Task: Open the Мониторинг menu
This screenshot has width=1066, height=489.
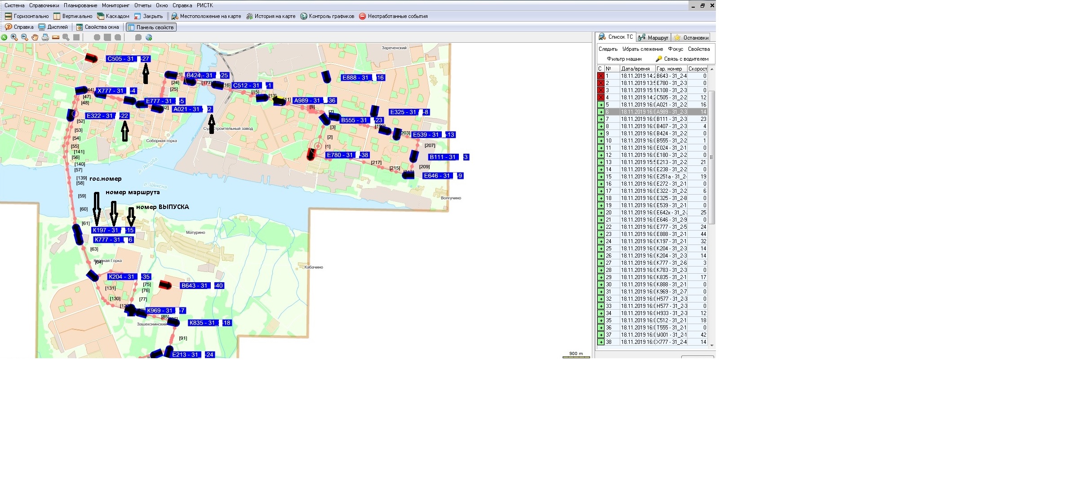Action: [x=115, y=5]
